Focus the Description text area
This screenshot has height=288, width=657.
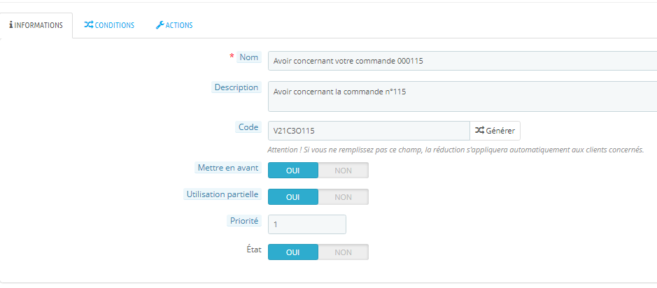click(462, 96)
